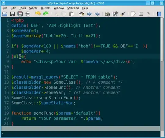The width and height of the screenshot is (165, 138).
Task: Cut selection scissors icon
Action: (x=56, y=14)
